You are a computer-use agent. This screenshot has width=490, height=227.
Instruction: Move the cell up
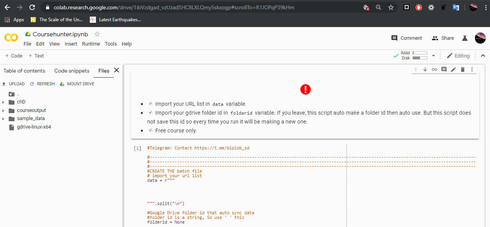coord(416,69)
